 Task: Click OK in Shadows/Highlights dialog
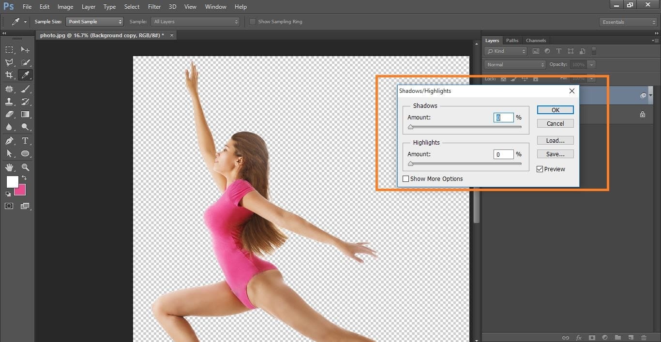tap(555, 110)
